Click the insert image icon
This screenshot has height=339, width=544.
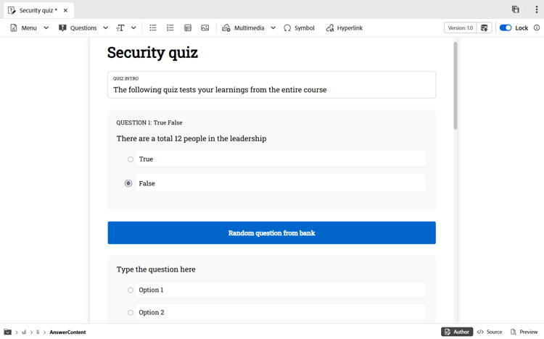pyautogui.click(x=205, y=28)
